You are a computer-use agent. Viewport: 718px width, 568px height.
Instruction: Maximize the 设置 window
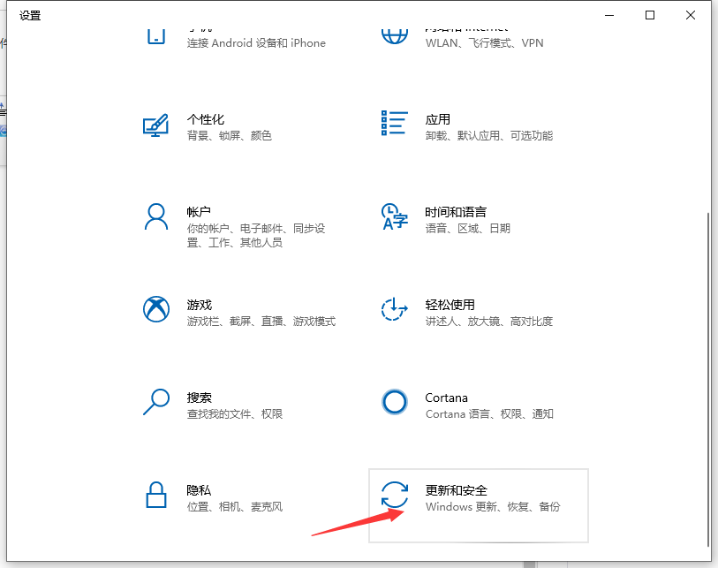click(650, 15)
